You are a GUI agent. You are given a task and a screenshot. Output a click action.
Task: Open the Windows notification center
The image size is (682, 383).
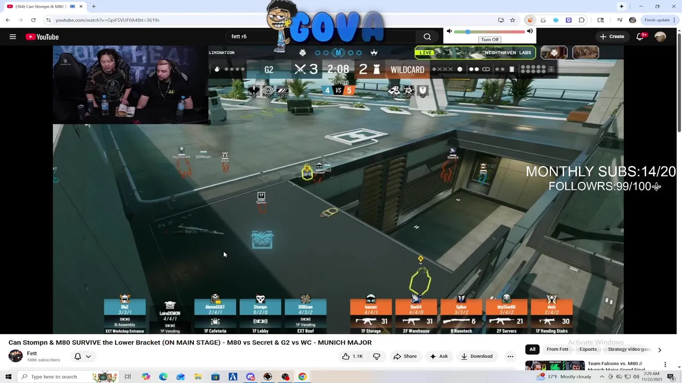point(671,377)
